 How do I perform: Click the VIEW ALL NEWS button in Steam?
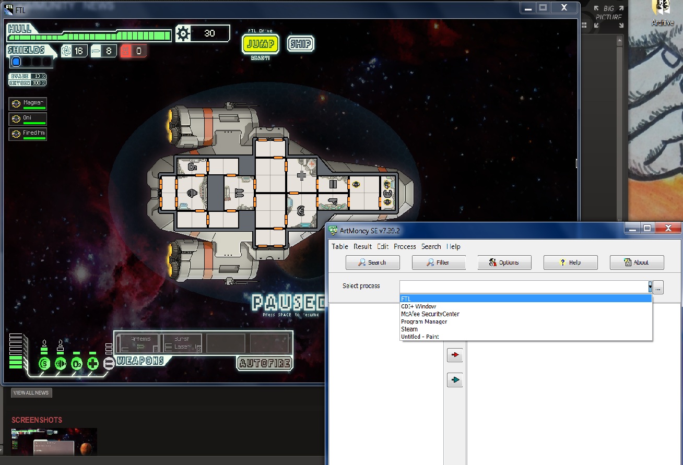point(31,393)
